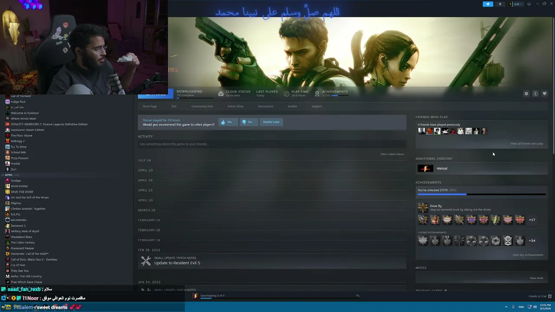Click the Achievements gear icon in header
This screenshot has height=312, width=555.
pyautogui.click(x=317, y=94)
